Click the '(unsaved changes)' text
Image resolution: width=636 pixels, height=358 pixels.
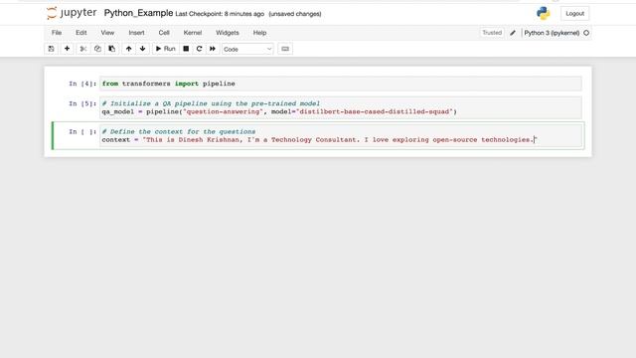point(295,14)
